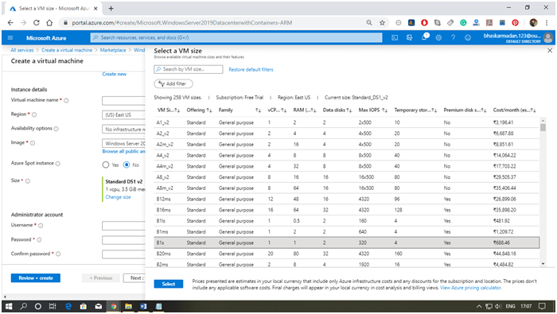Go to All services breadcrumb

click(x=22, y=50)
